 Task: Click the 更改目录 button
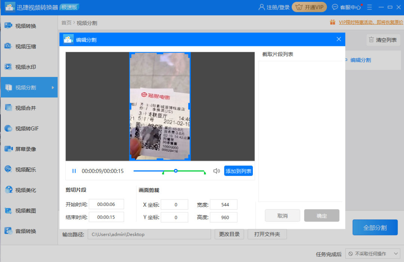click(x=229, y=234)
